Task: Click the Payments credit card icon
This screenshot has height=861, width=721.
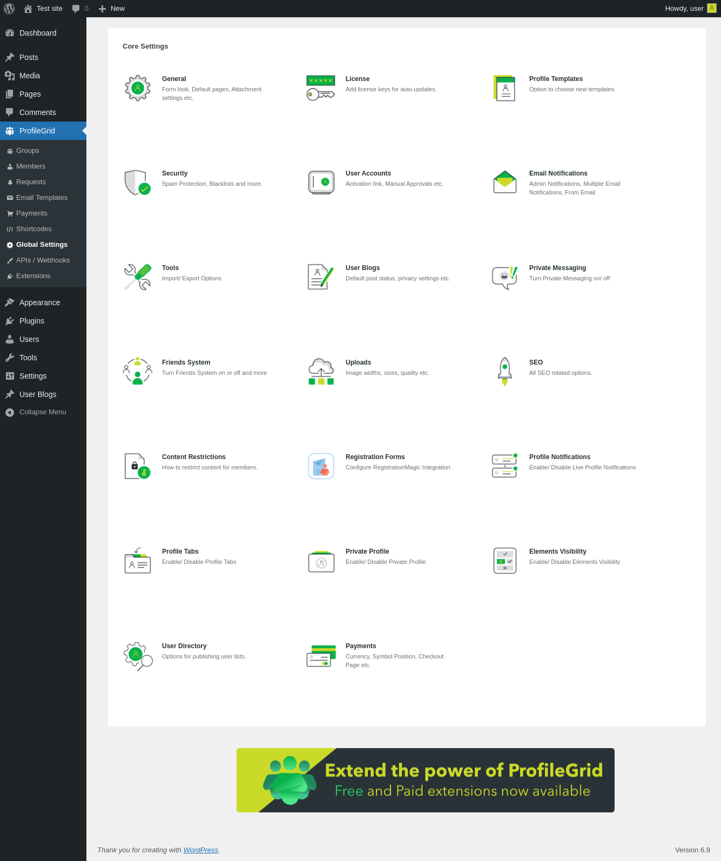Action: click(321, 656)
